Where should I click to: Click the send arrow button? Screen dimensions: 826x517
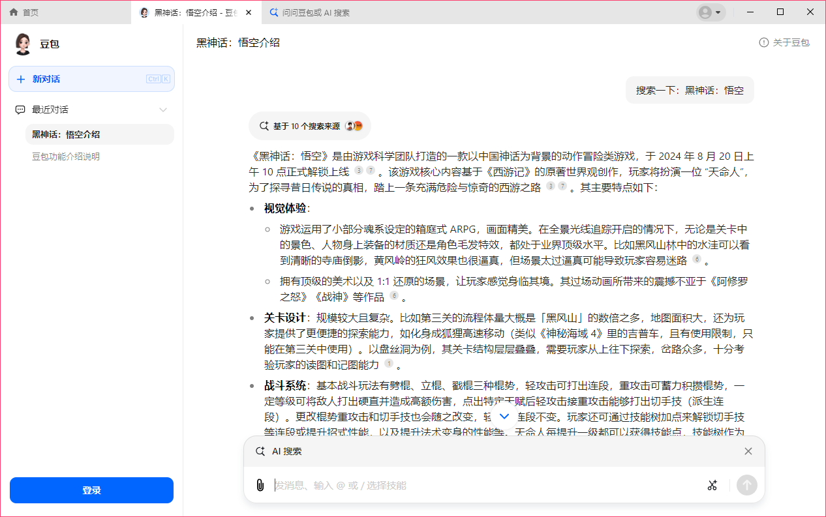[x=746, y=485]
